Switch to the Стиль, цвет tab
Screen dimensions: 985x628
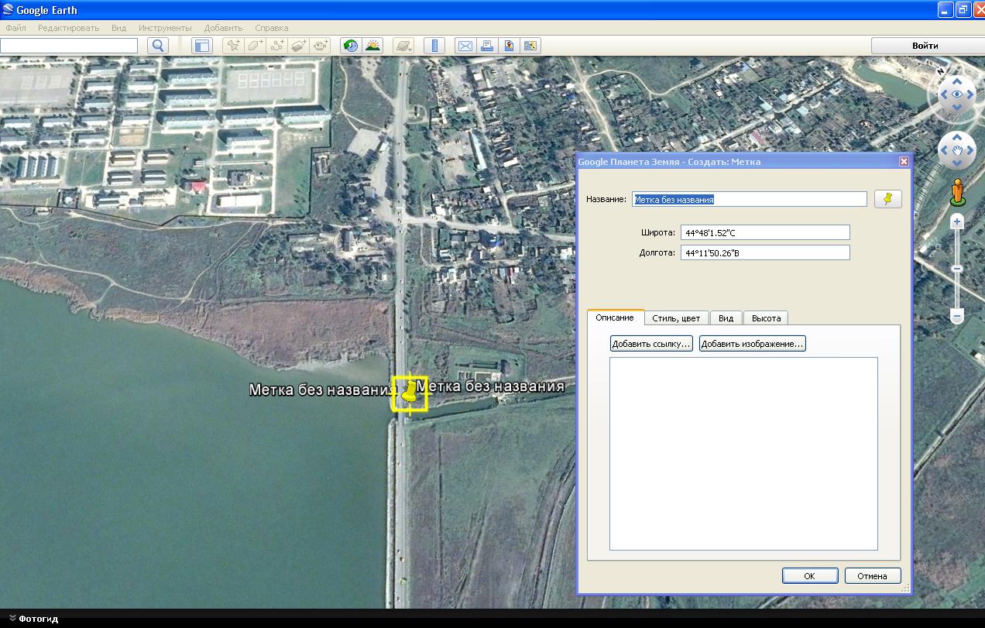coord(676,318)
